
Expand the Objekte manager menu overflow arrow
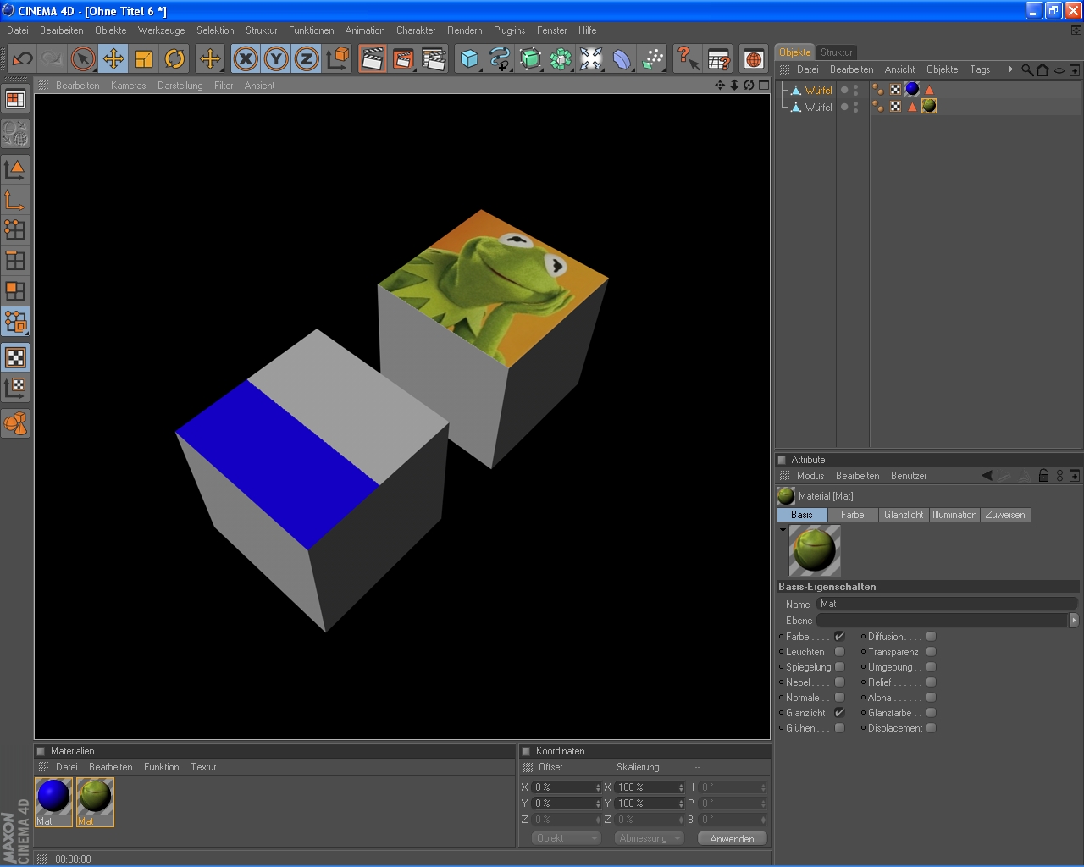coord(1010,69)
